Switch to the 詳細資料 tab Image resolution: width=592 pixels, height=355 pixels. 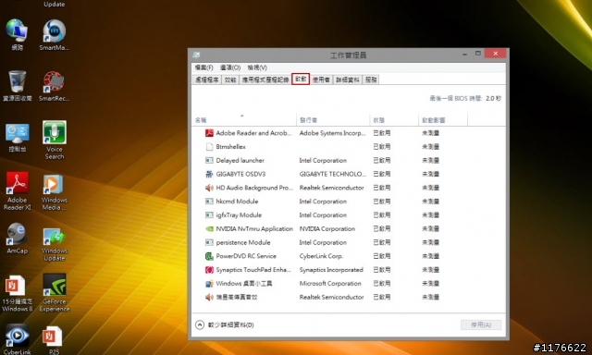[348, 80]
